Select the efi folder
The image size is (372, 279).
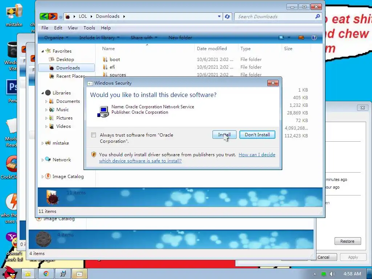click(112, 67)
